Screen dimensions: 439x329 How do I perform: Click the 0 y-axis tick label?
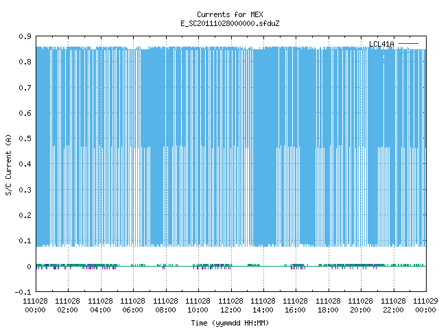tap(29, 267)
